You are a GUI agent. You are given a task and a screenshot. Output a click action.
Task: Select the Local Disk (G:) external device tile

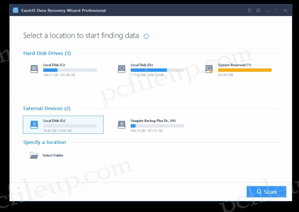[63, 124]
